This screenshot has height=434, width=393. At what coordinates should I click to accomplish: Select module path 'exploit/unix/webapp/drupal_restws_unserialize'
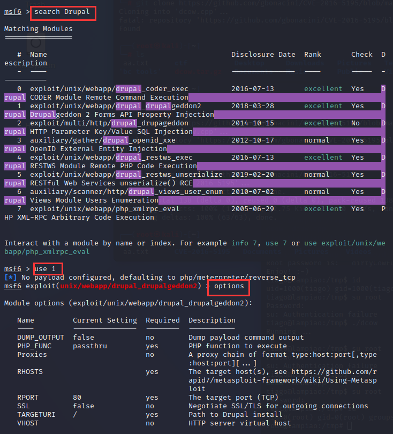point(126,175)
